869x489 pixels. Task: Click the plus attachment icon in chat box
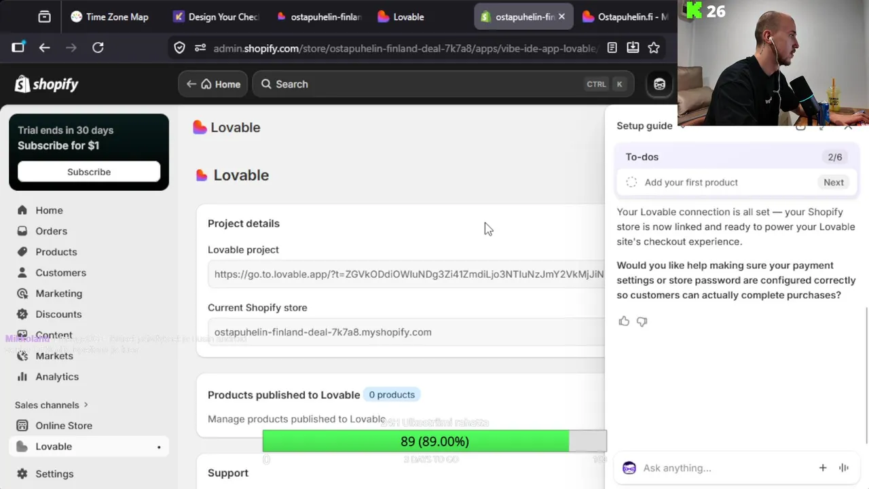click(x=823, y=468)
